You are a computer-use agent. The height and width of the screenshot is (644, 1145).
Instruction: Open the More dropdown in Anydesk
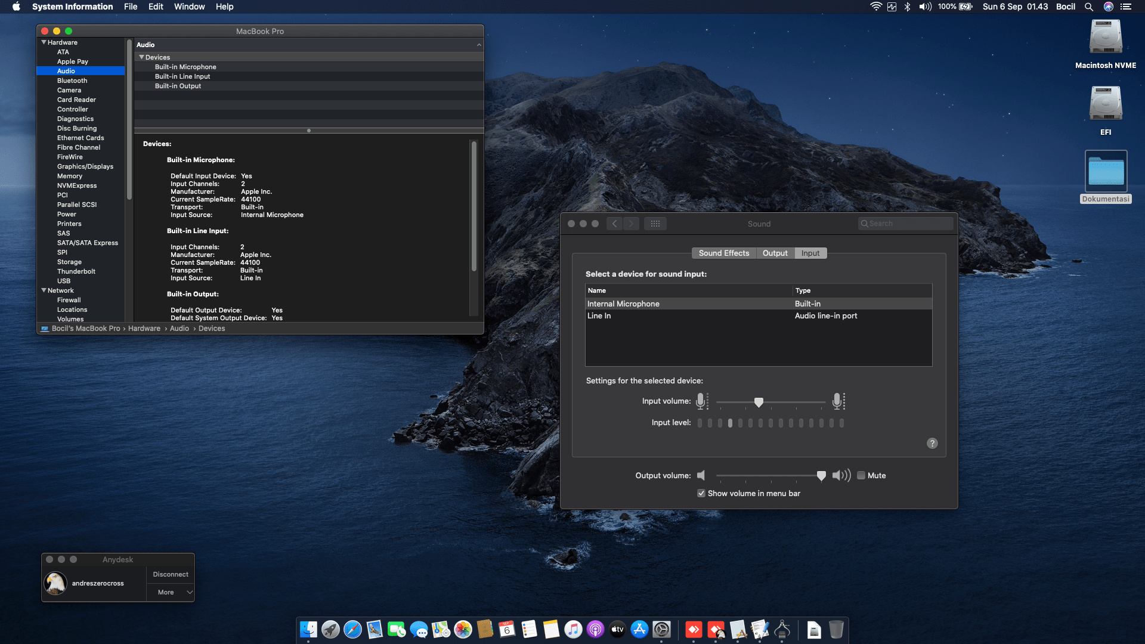[x=171, y=592]
